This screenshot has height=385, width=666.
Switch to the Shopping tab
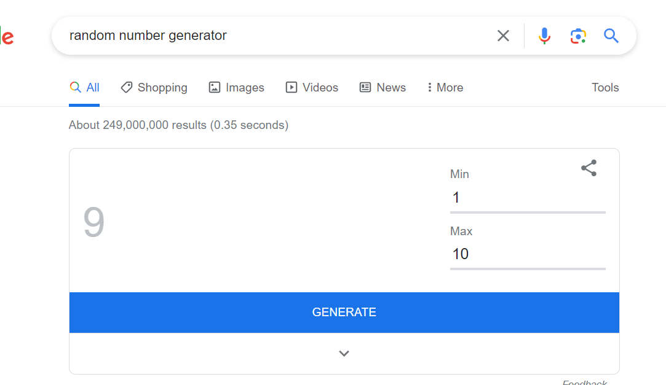[154, 87]
